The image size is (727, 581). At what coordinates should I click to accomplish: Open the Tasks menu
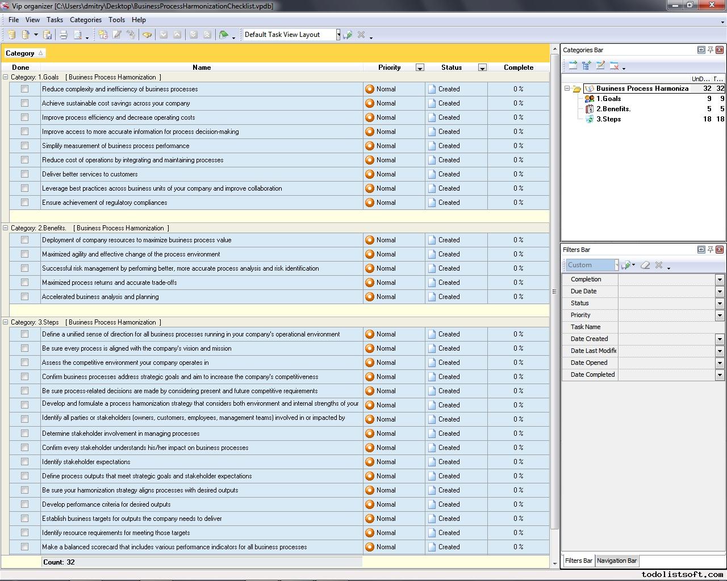55,19
